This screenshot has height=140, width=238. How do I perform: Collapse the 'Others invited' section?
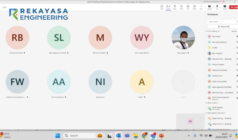tap(206, 103)
